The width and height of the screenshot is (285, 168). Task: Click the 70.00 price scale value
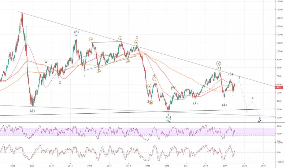point(280,76)
